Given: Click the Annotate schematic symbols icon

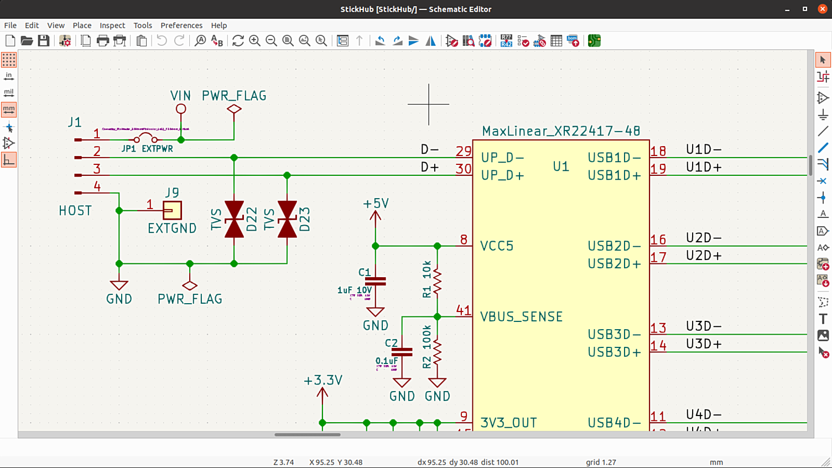Looking at the screenshot, I should [x=506, y=41].
